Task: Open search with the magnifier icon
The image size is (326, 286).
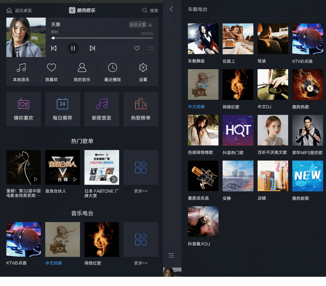Action: pos(144,10)
